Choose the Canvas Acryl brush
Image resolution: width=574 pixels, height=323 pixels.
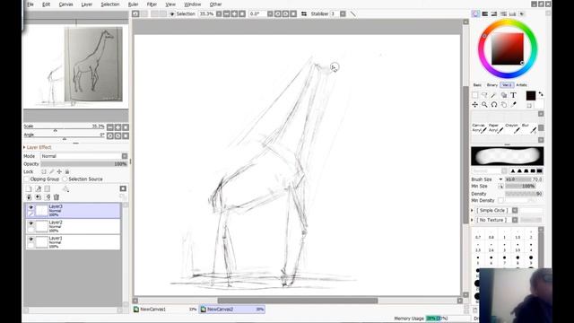pos(479,127)
